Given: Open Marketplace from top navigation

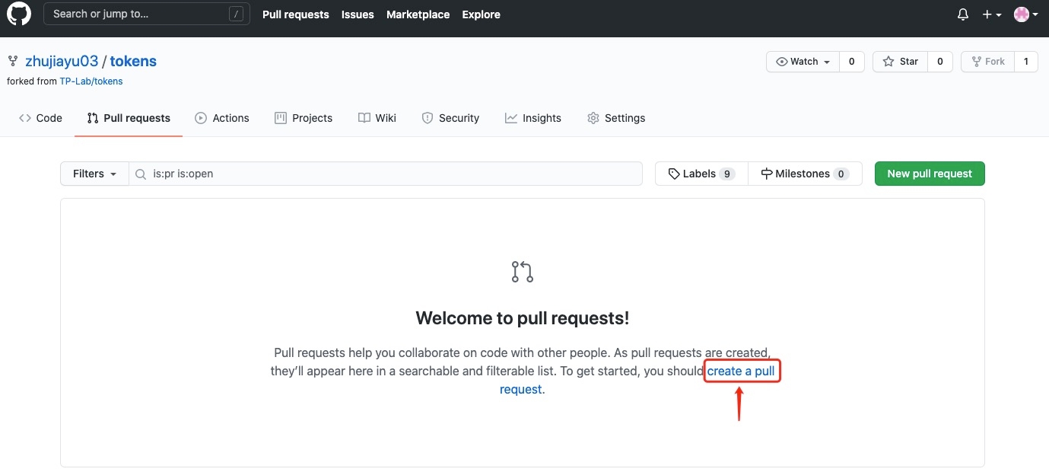Looking at the screenshot, I should point(418,14).
